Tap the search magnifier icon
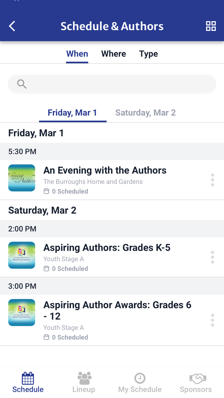This screenshot has height=398, width=224. (x=21, y=84)
